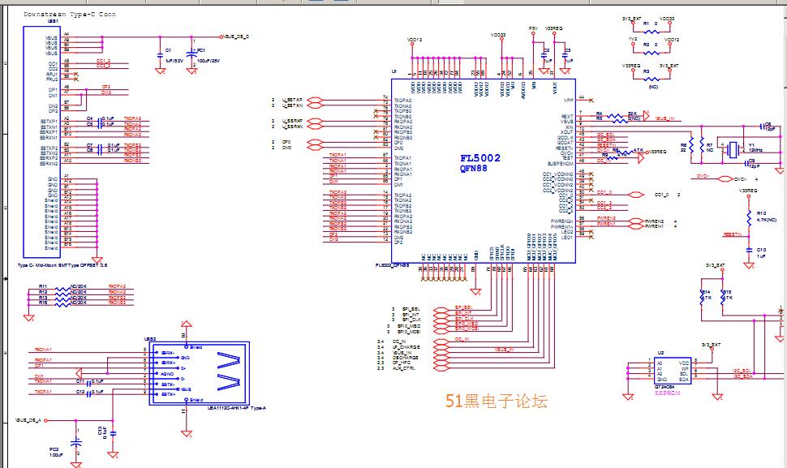Select the RESETN net label near C10
The width and height of the screenshot is (787, 468).
(x=733, y=234)
